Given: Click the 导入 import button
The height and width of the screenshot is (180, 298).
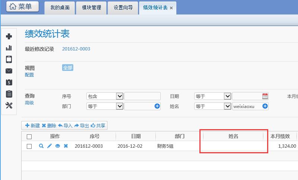Looking at the screenshot, I should click(x=65, y=125).
